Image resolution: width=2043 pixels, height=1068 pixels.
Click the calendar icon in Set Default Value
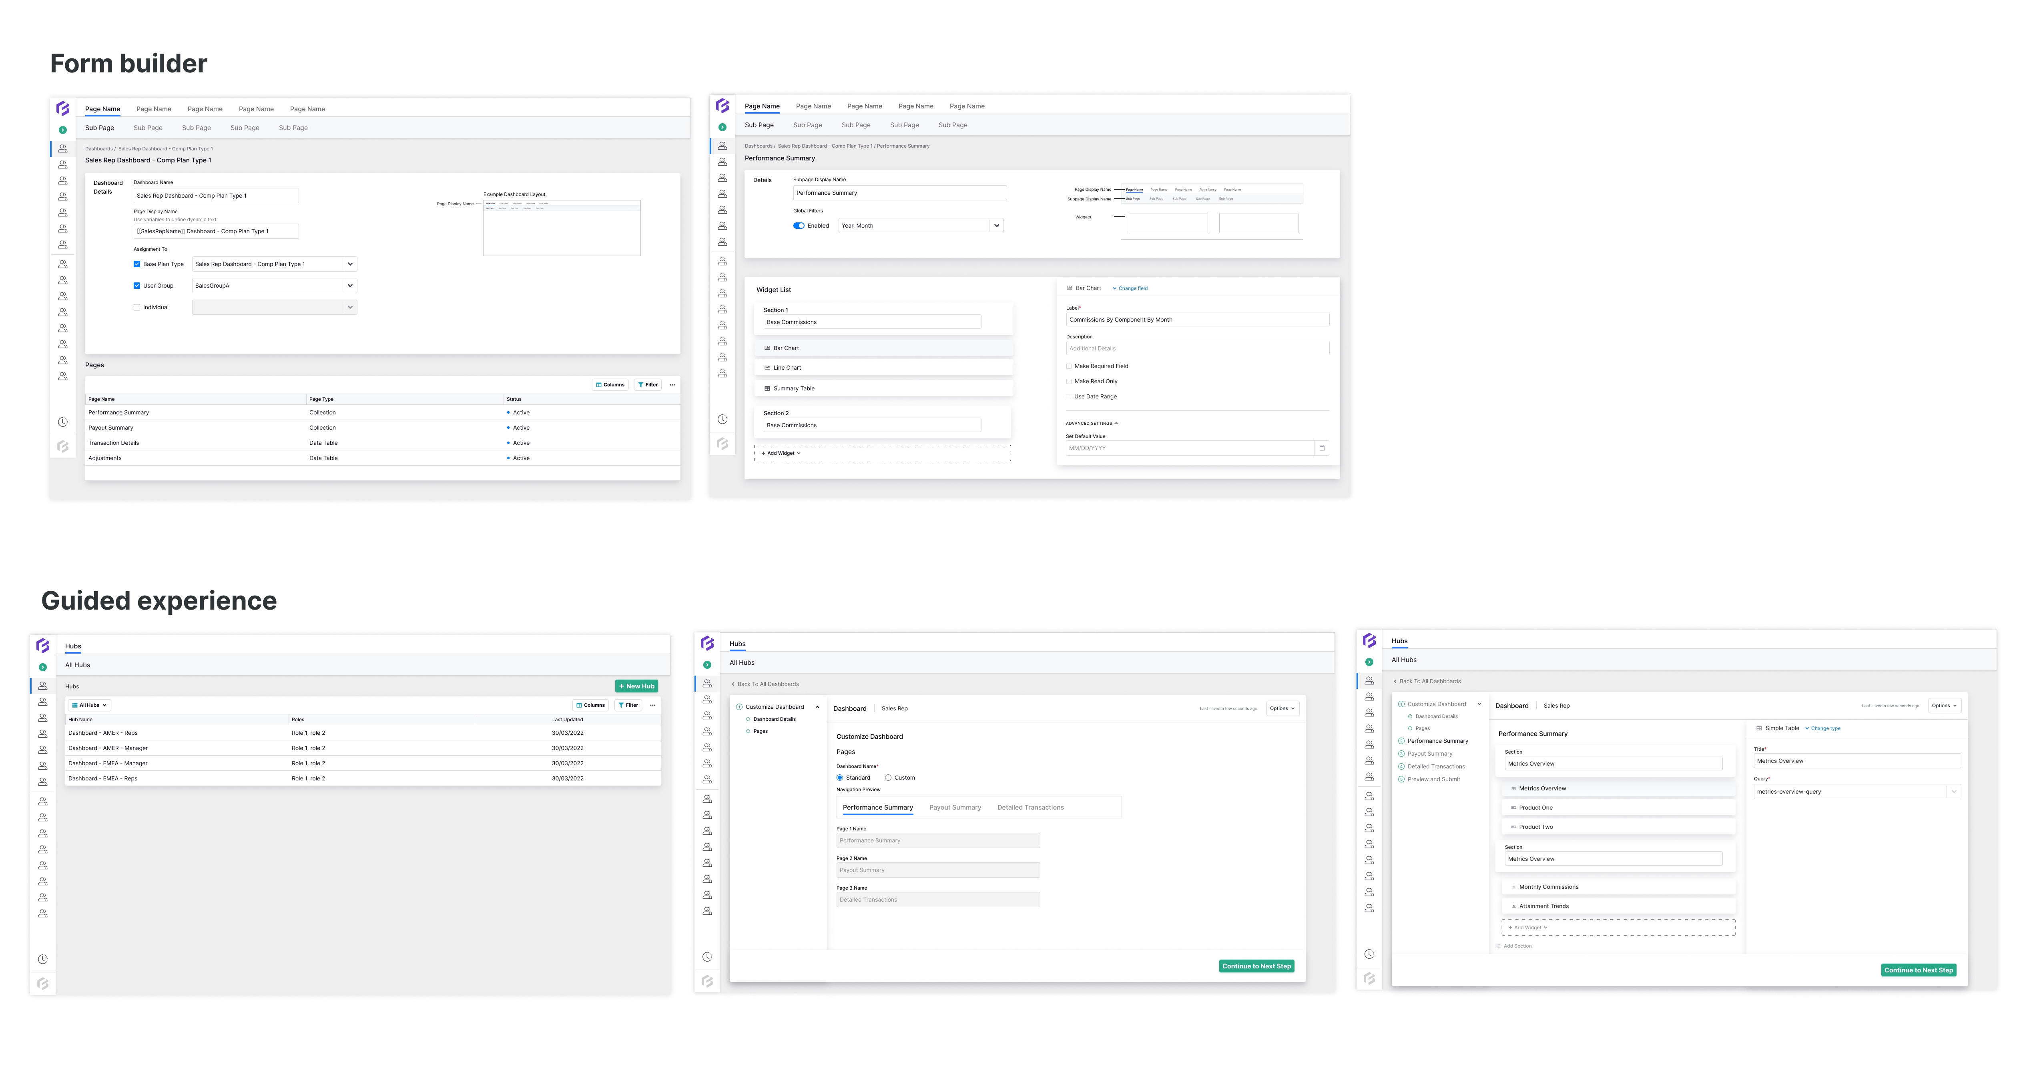(1321, 448)
